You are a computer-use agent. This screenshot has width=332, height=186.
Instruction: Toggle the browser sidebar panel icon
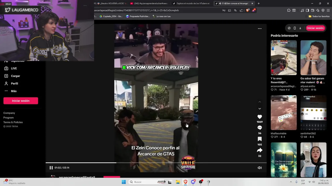coord(307,10)
